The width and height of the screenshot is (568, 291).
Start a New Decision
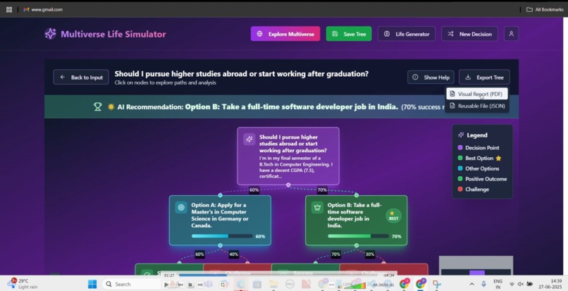click(469, 34)
